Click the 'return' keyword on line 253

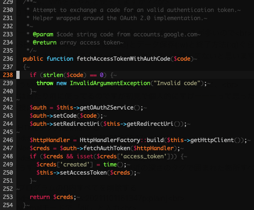tap(40, 197)
